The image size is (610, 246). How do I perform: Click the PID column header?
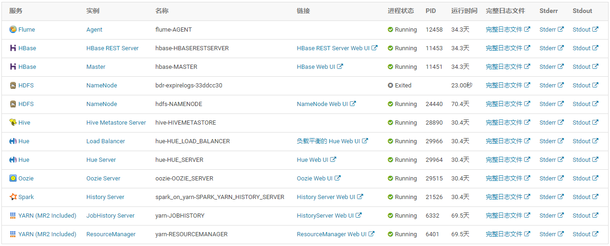pyautogui.click(x=431, y=11)
